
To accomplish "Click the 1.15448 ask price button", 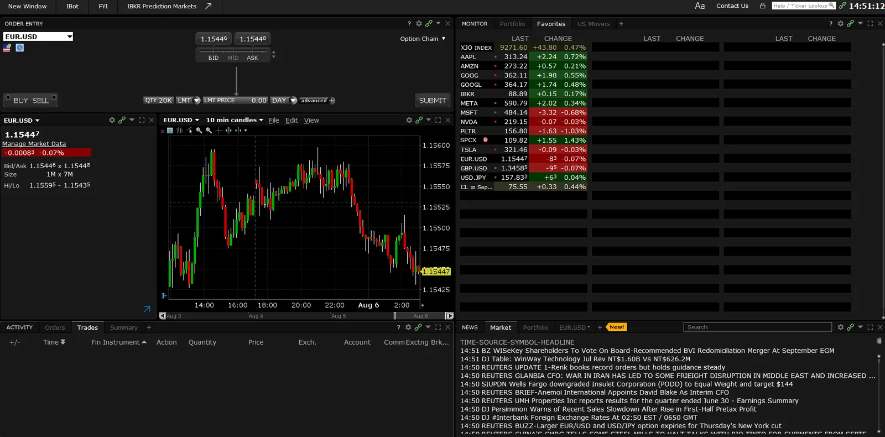I will (x=253, y=39).
